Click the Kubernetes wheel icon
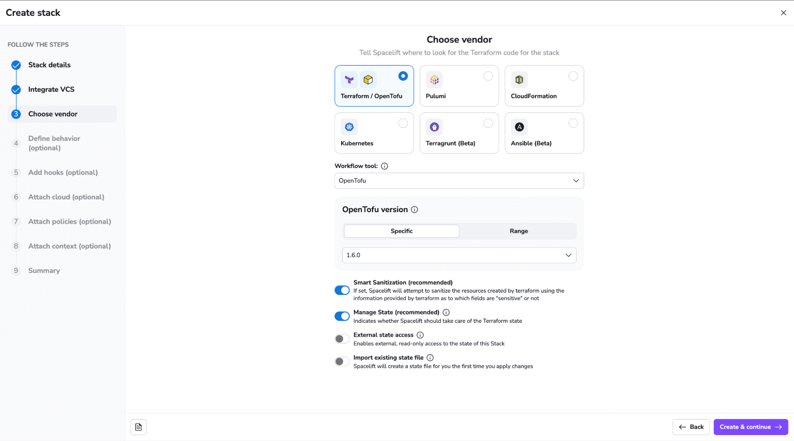 coord(349,127)
